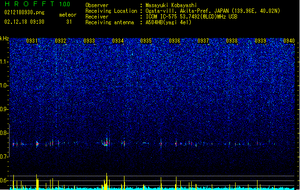Click the Observer label
The image size is (300, 190).
(97, 5)
